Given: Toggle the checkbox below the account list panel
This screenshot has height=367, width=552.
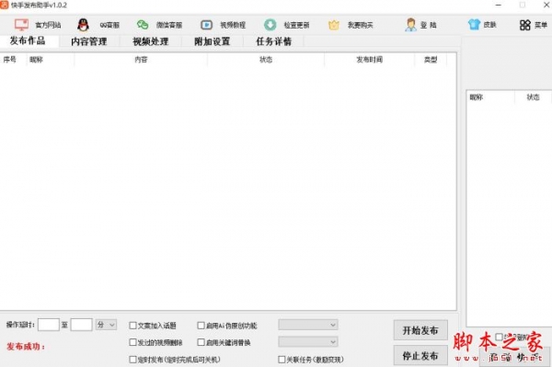Looking at the screenshot, I should pos(499,337).
